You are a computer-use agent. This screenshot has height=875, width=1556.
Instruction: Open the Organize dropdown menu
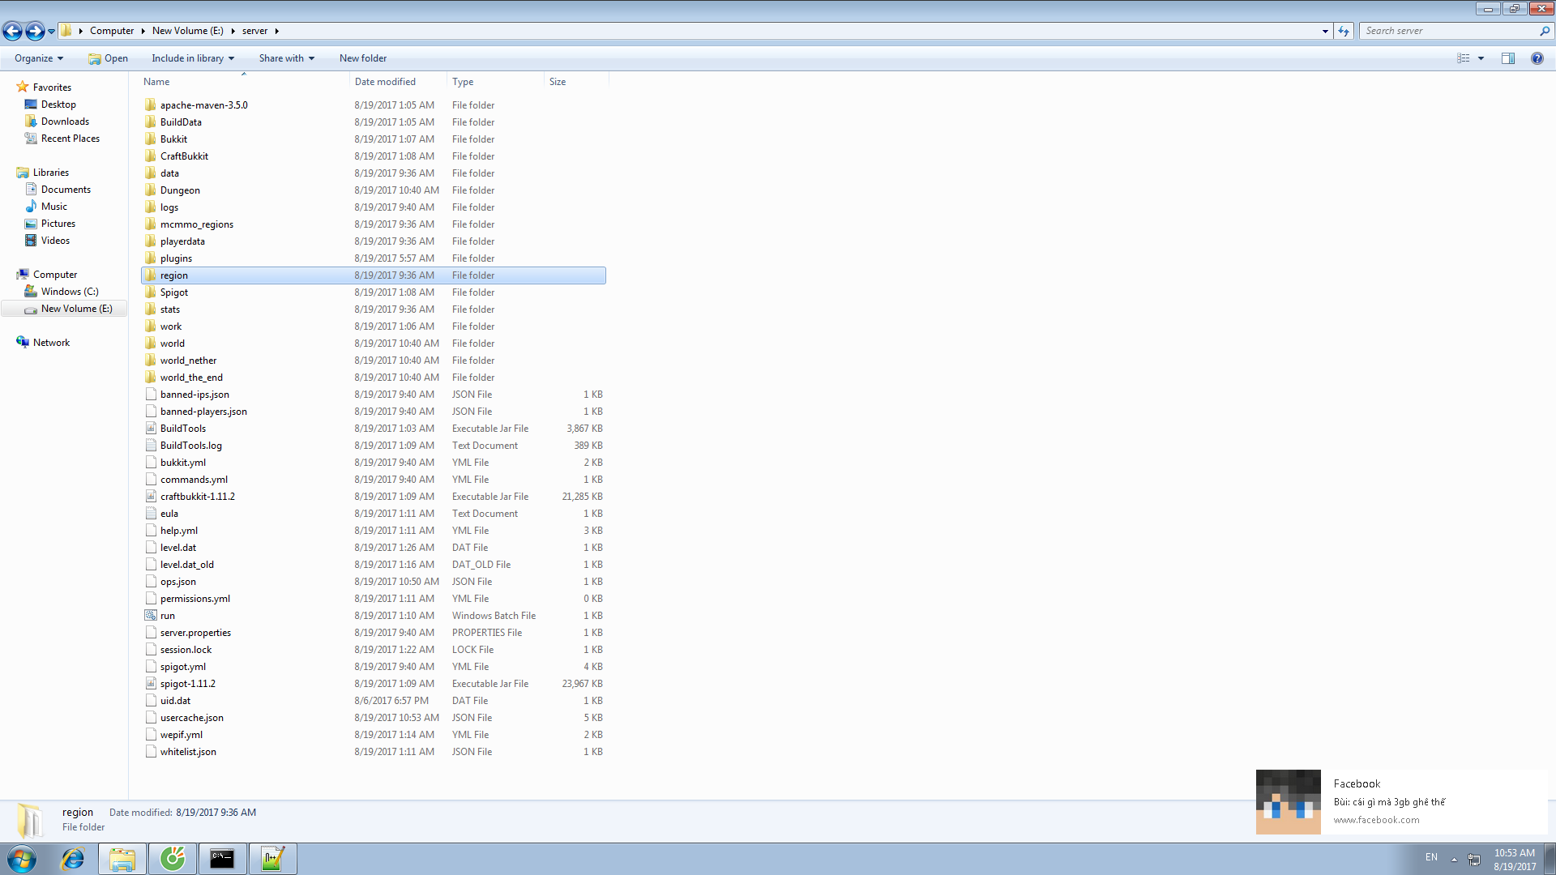coord(38,58)
